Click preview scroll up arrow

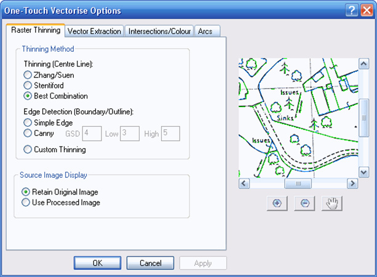tap(363, 64)
